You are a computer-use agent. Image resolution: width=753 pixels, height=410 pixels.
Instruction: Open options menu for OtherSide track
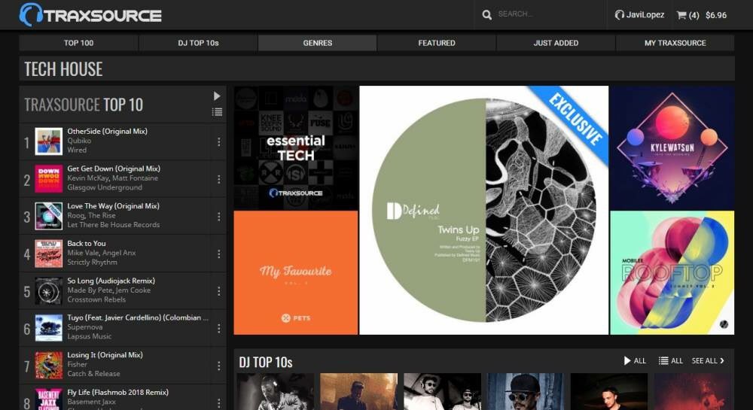point(218,141)
